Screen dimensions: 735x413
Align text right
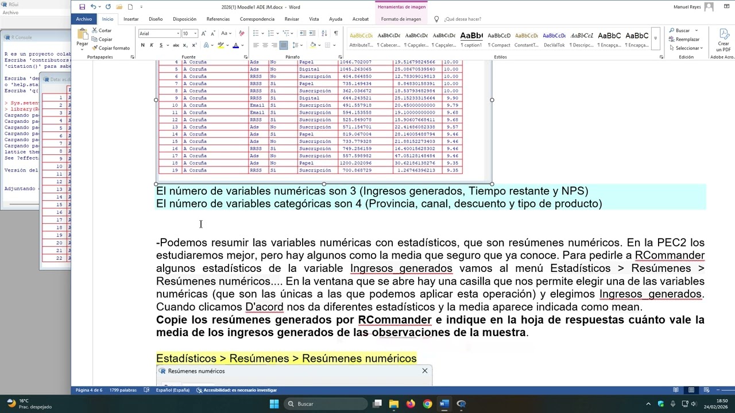click(274, 45)
